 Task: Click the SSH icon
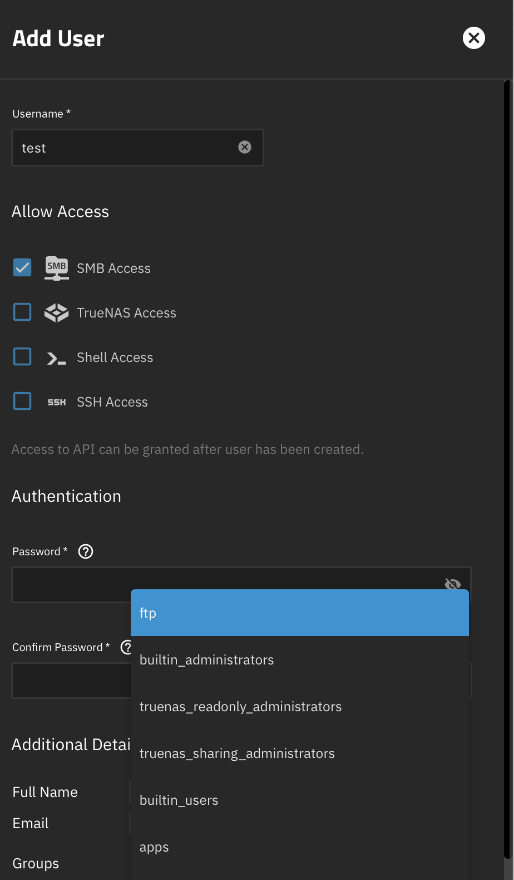[x=56, y=402]
